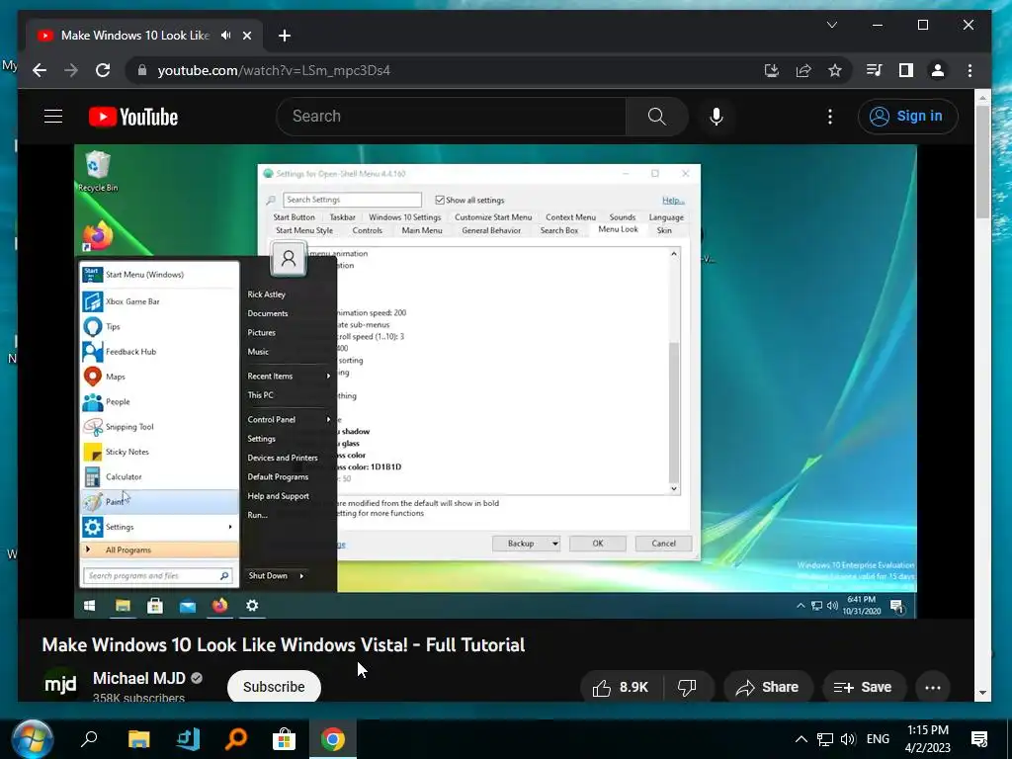Open network icon in system tray
Image resolution: width=1012 pixels, height=759 pixels.
coord(825,739)
